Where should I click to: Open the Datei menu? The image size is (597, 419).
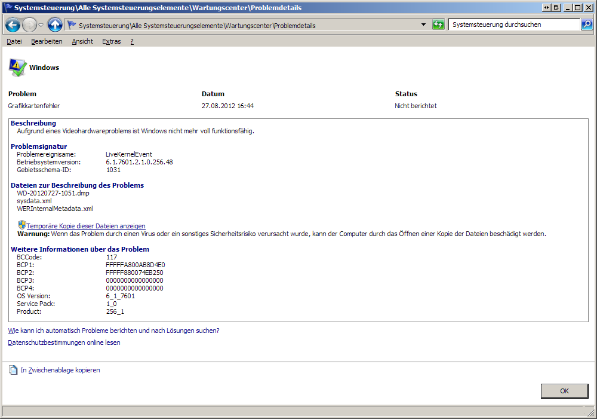(14, 41)
